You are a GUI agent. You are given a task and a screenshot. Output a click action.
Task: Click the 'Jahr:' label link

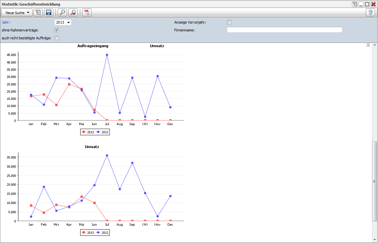[6, 22]
